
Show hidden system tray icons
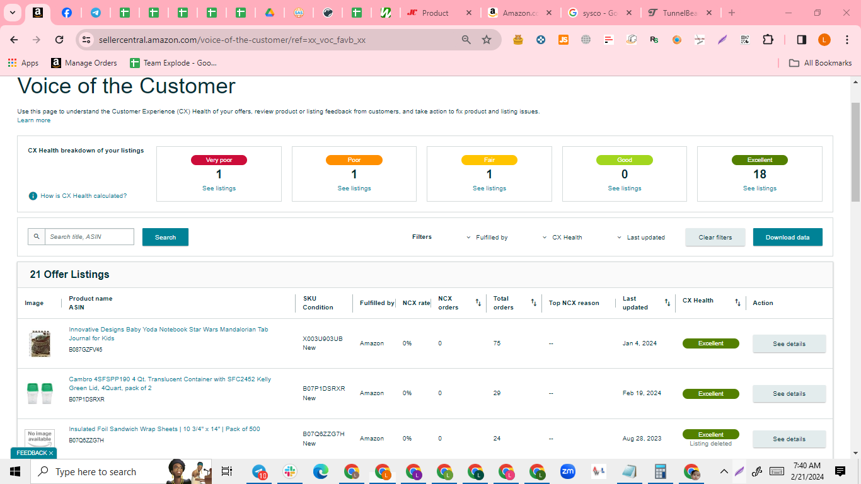724,471
